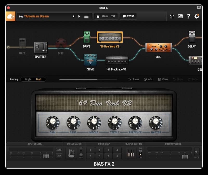Click the large '69 Duo Verb V2 amp logo
Image resolution: width=208 pixels, height=175 pixels.
coord(104,103)
